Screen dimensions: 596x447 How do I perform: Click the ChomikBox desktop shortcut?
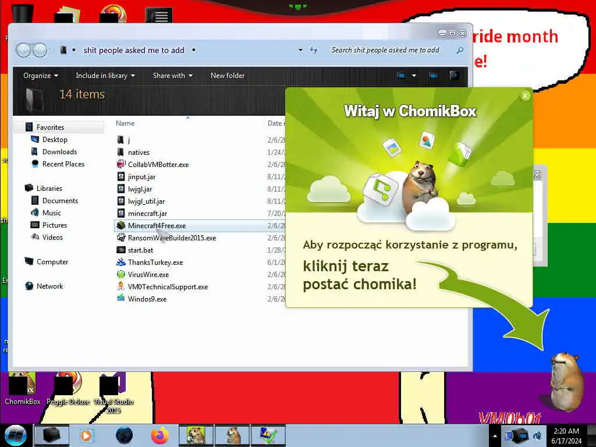pos(23,388)
